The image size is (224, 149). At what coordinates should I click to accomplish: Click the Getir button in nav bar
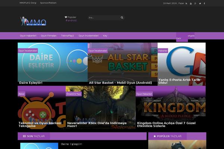(x=182, y=37)
